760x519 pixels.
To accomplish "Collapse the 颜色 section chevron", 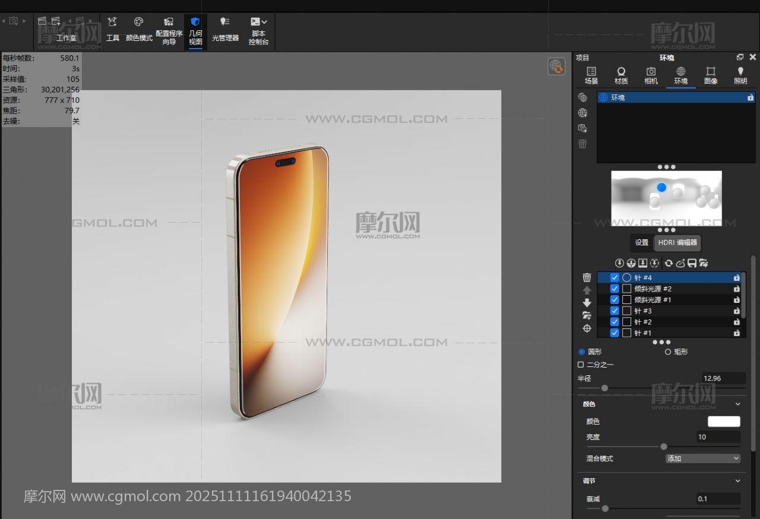I will tap(738, 404).
